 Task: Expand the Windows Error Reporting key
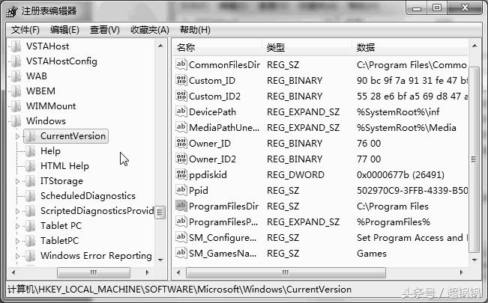click(x=17, y=256)
